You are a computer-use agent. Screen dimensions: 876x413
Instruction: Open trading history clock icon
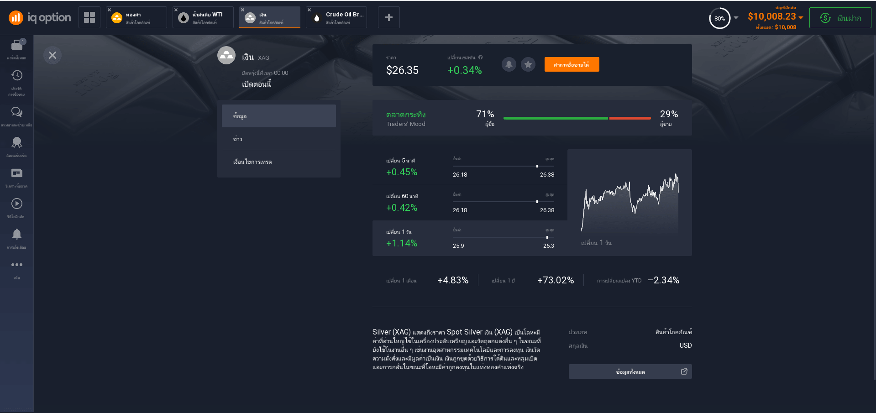coord(17,76)
